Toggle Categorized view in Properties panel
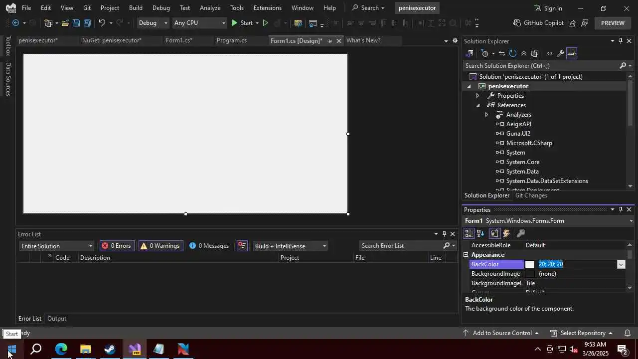The width and height of the screenshot is (638, 359). coord(469,233)
